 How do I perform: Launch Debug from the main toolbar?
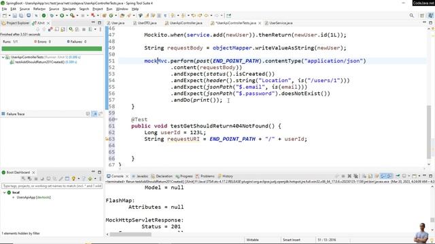click(52, 16)
